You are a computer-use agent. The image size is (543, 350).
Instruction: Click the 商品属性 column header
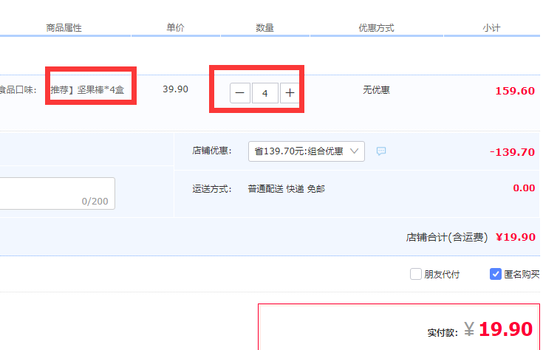64,28
